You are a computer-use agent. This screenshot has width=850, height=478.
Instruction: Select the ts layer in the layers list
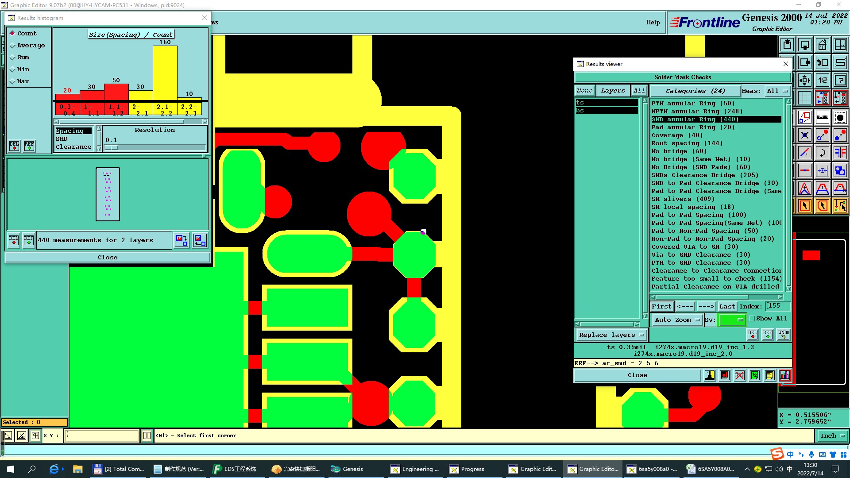click(607, 103)
